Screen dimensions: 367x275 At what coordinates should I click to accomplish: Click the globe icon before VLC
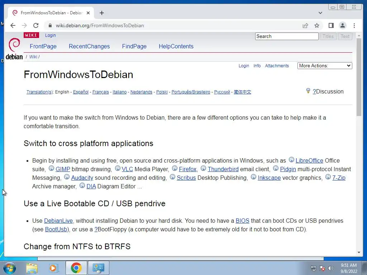tap(118, 168)
